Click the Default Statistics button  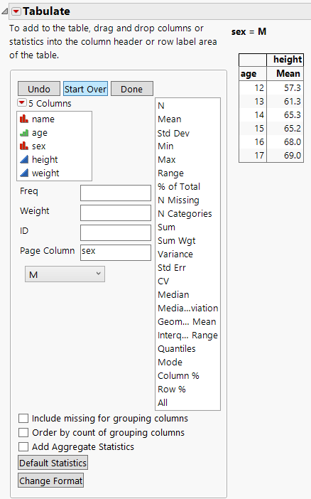tap(53, 463)
